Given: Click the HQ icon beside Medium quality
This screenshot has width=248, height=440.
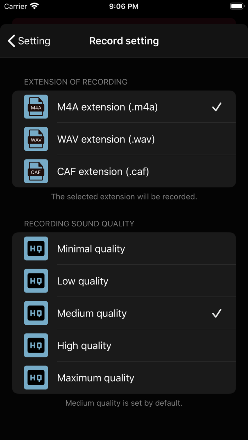Looking at the screenshot, I should pyautogui.click(x=36, y=313).
